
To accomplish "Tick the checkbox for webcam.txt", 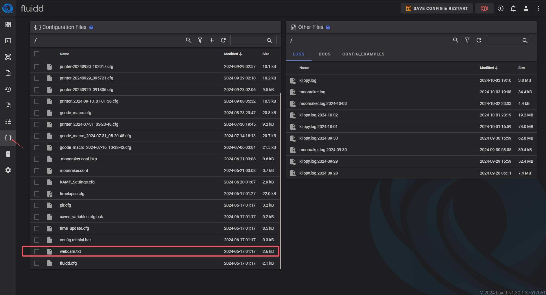I will (x=37, y=252).
